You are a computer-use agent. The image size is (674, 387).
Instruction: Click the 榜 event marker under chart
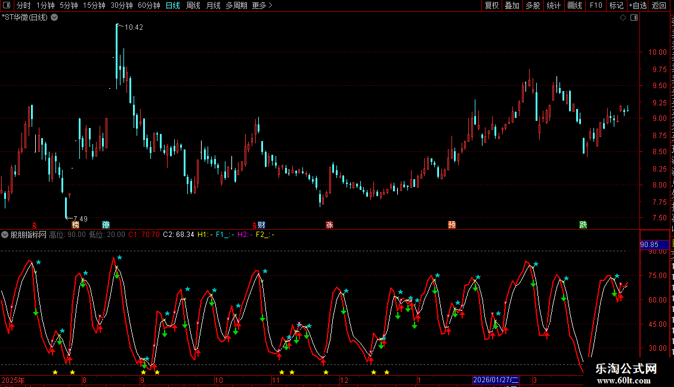click(x=76, y=225)
